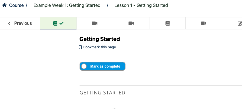Open the second video camera unit tab

click(x=131, y=23)
